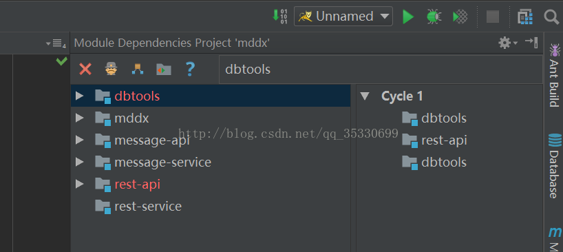
Task: Open the Database side tab
Action: pos(554,165)
